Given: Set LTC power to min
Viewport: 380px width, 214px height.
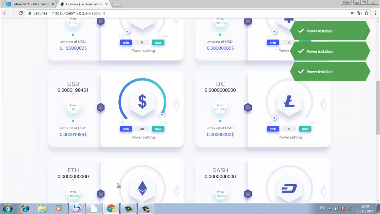Looking at the screenshot, I should pos(273,129).
